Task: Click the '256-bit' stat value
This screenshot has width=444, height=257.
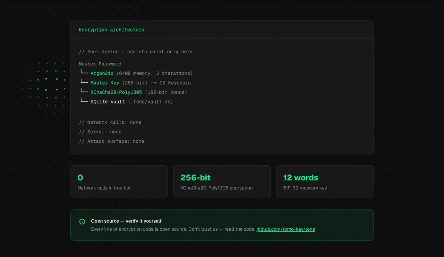Action: pos(196,178)
